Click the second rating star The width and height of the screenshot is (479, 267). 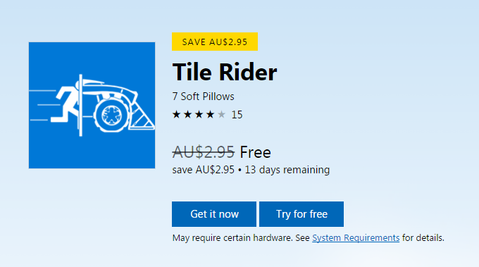tap(187, 115)
